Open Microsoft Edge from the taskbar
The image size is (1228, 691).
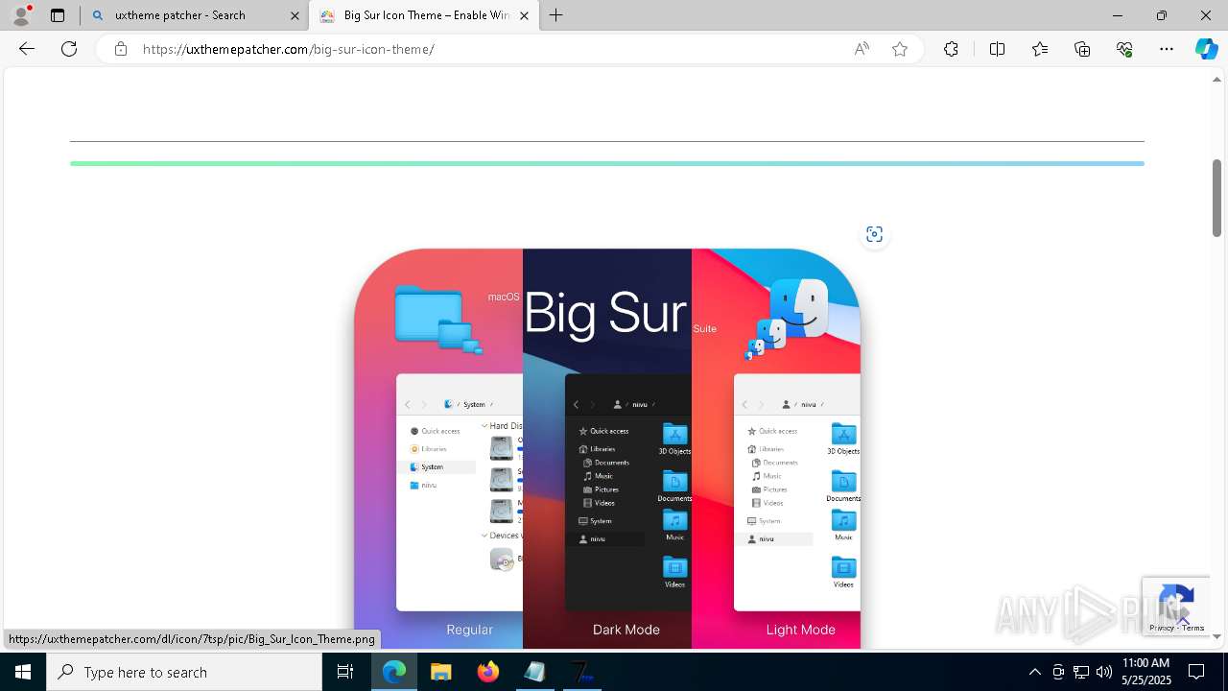coord(394,672)
